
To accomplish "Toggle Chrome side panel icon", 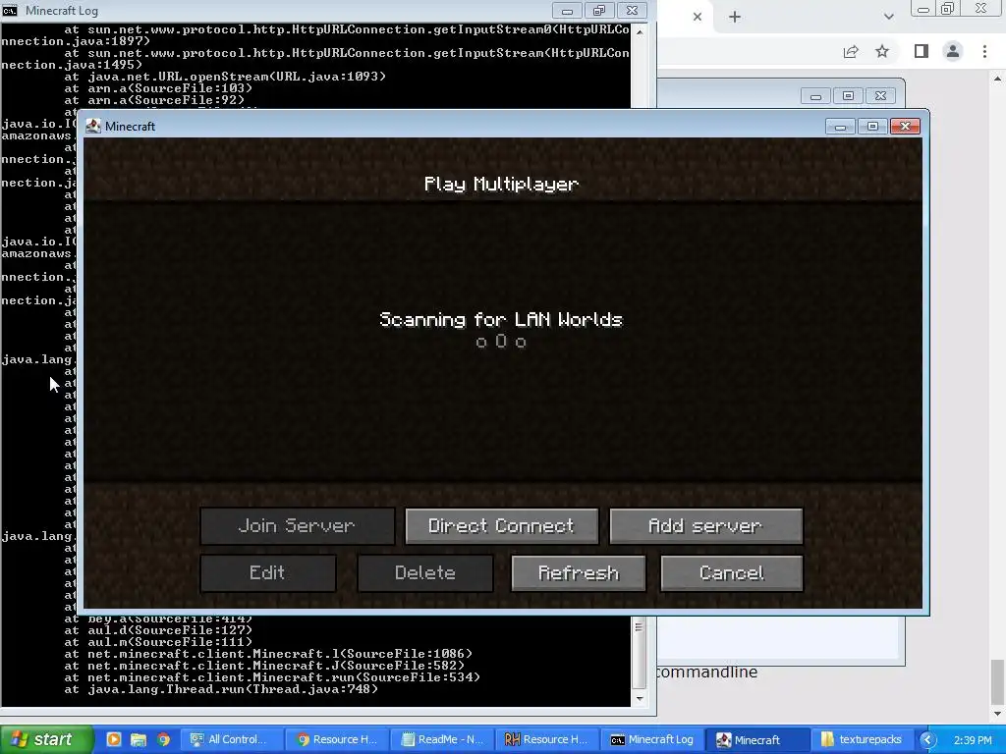I will click(922, 51).
